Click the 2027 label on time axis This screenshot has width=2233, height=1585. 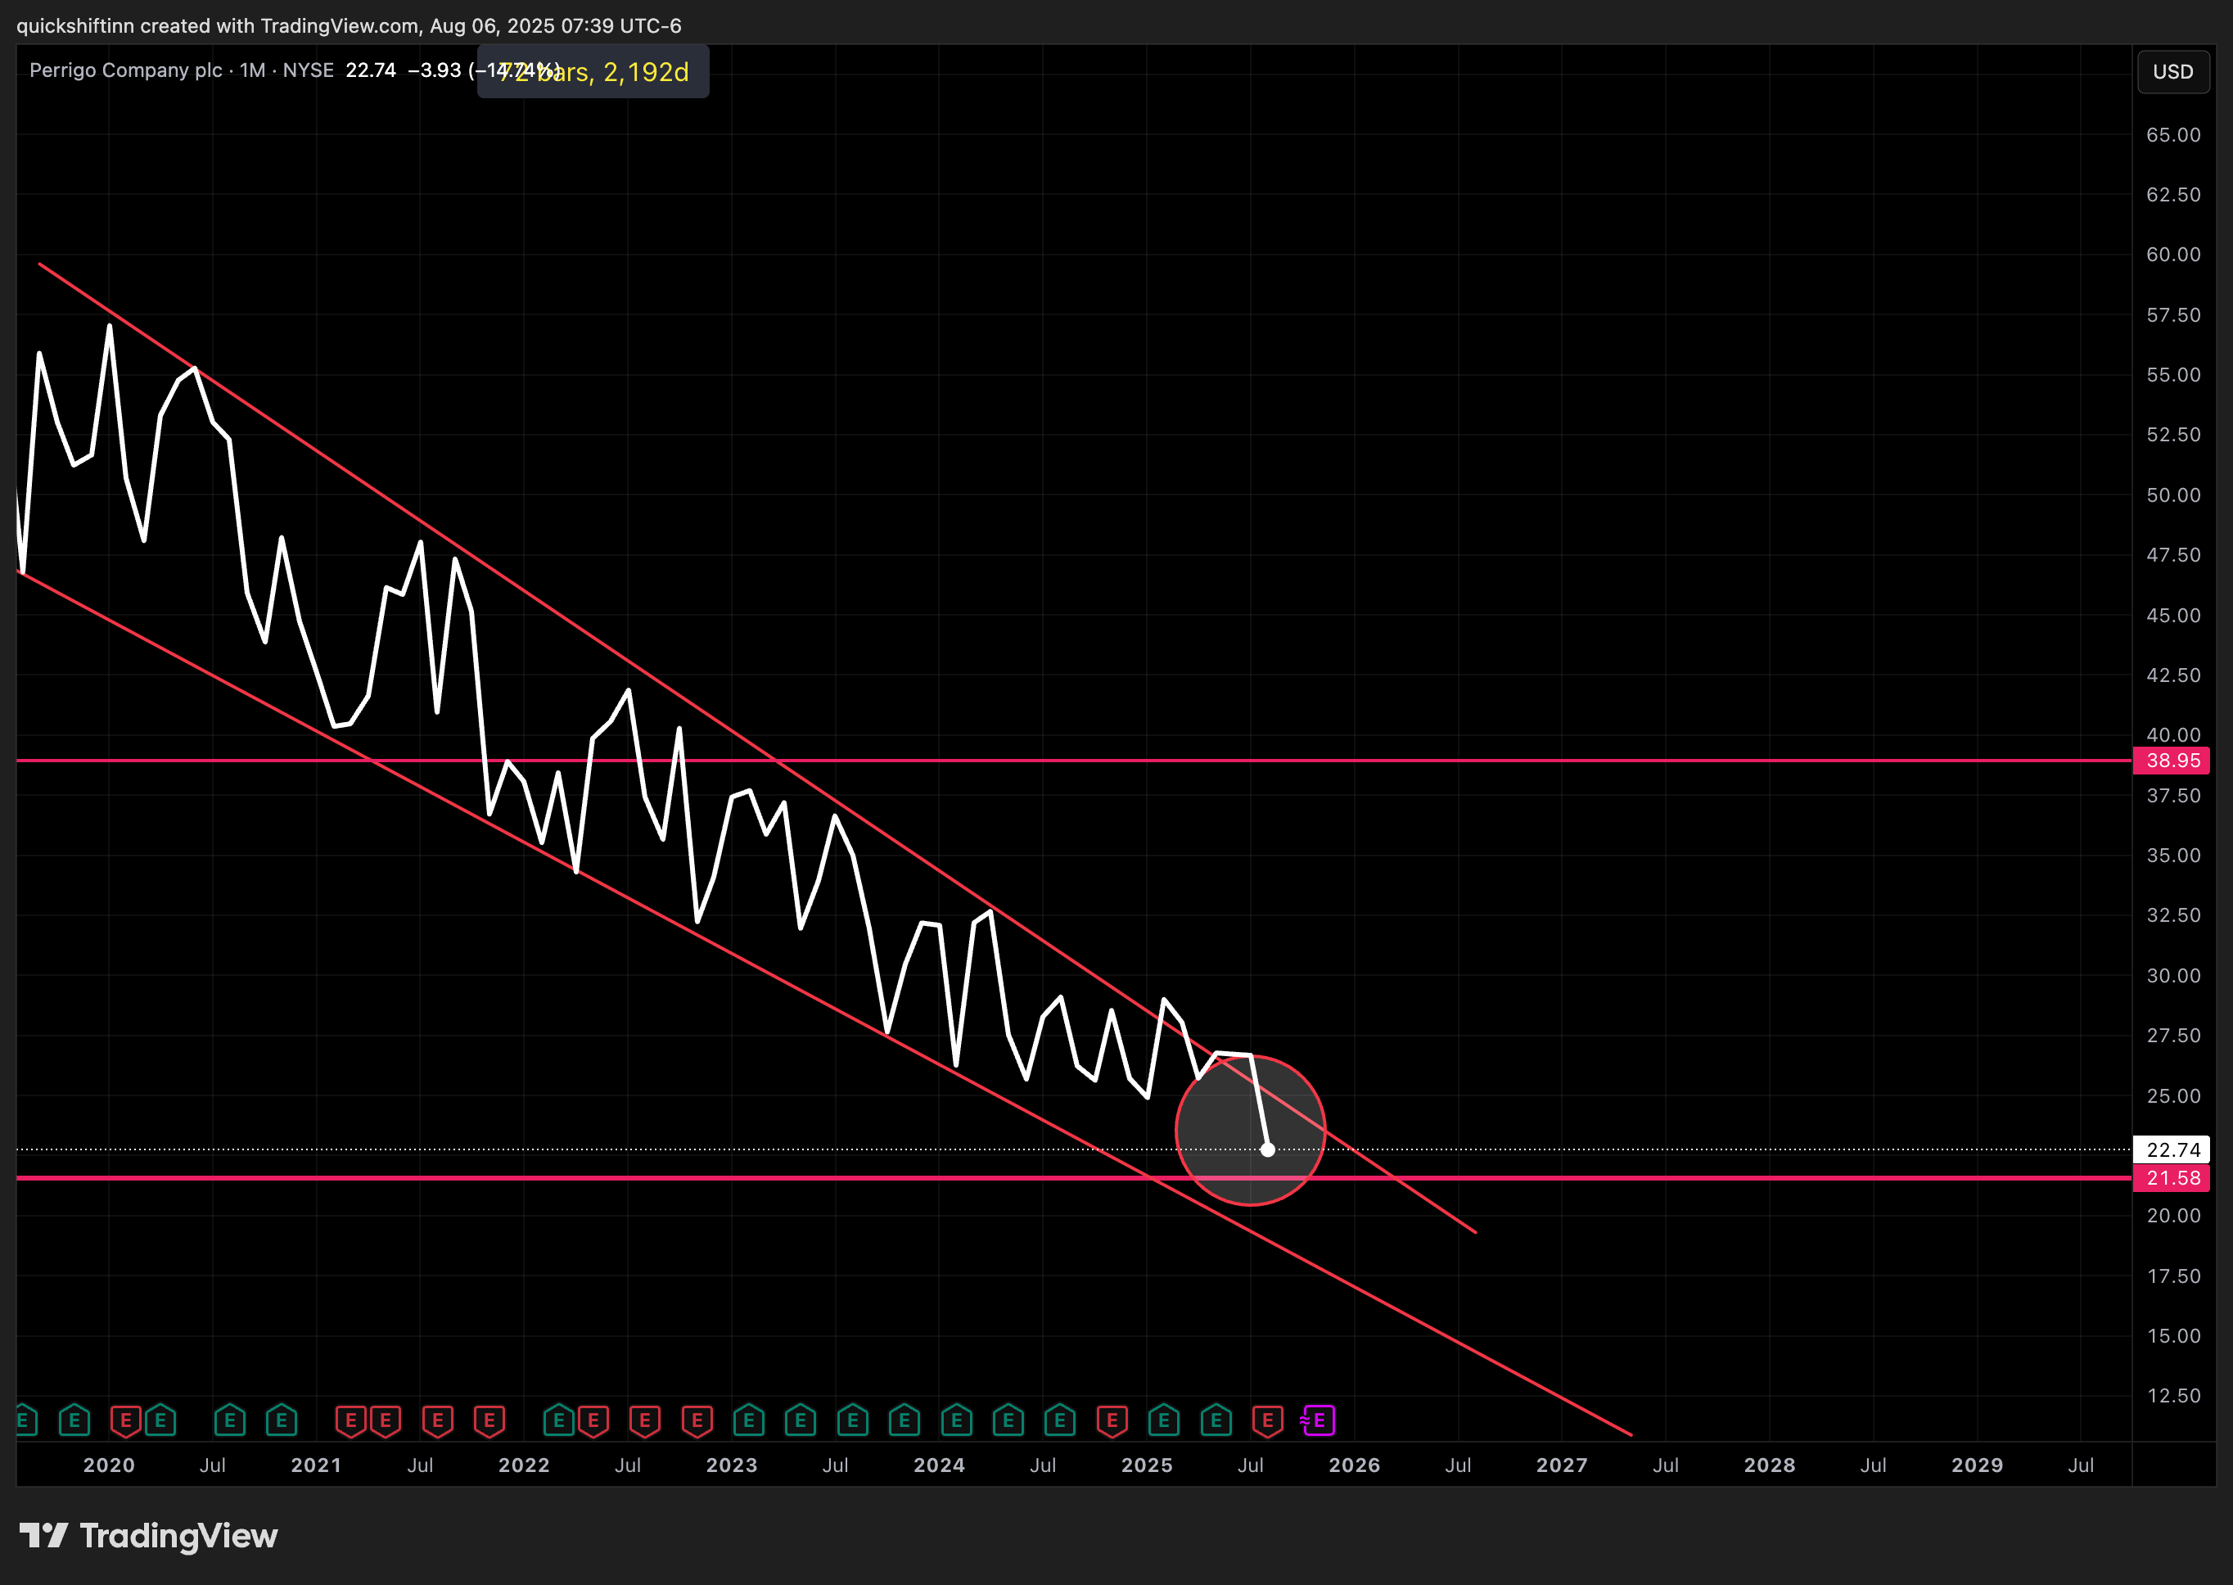tap(1562, 1465)
